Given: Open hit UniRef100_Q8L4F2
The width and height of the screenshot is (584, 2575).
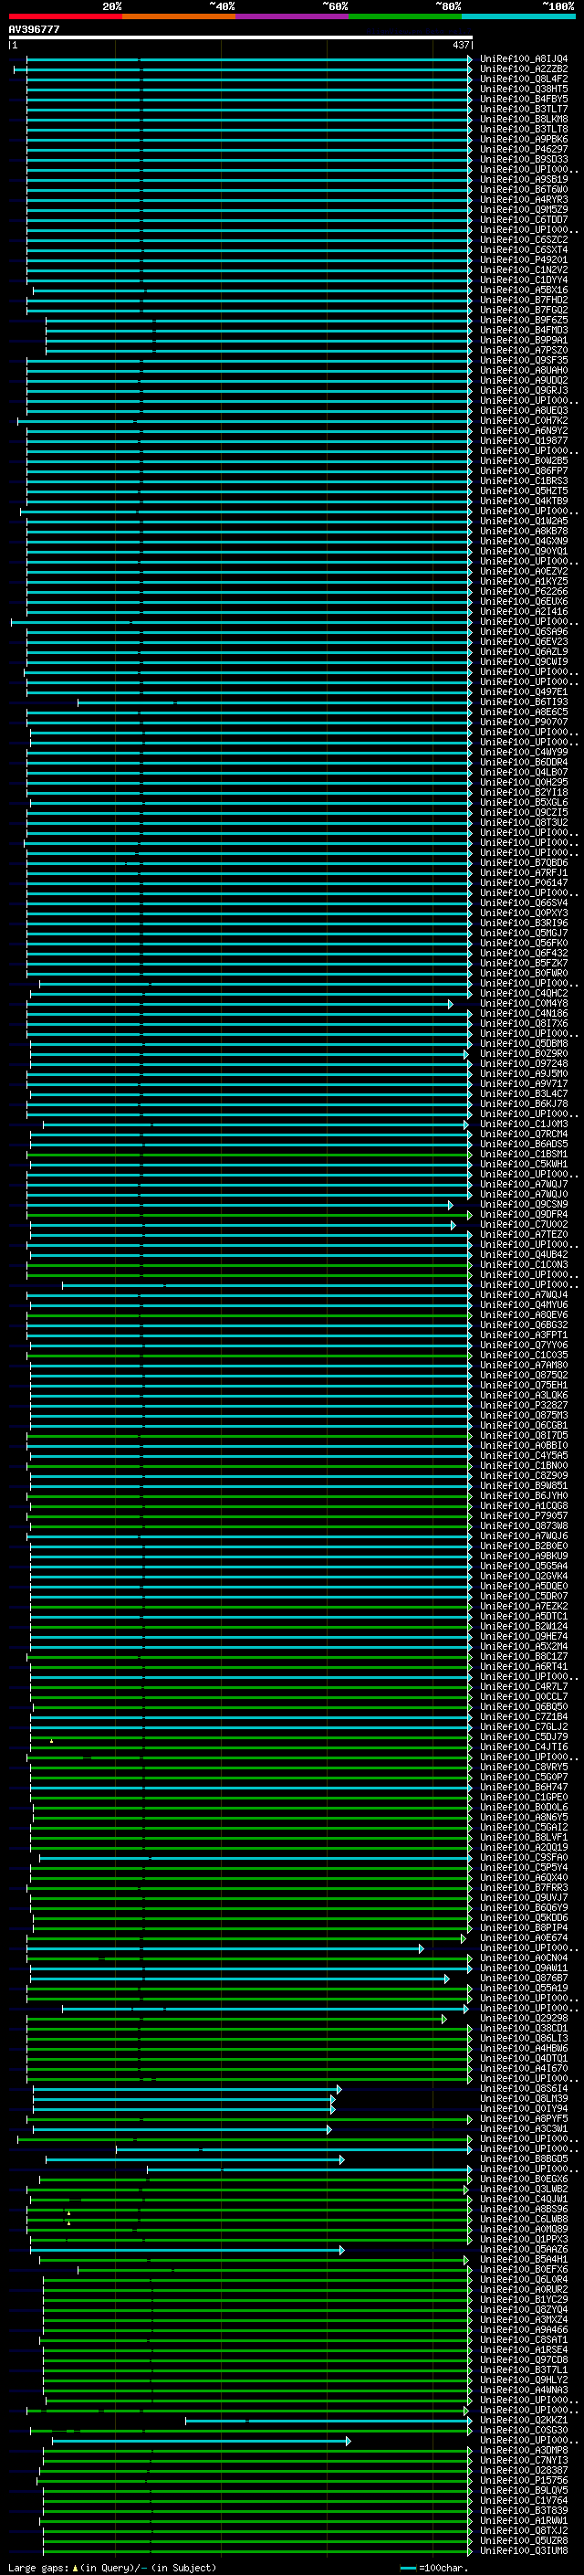Looking at the screenshot, I should pos(523,79).
